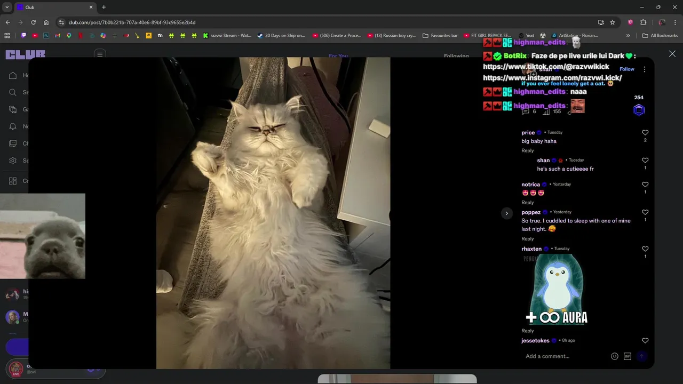Open ArtStation - Florian bookmark
683x384 pixels.
(x=575, y=36)
